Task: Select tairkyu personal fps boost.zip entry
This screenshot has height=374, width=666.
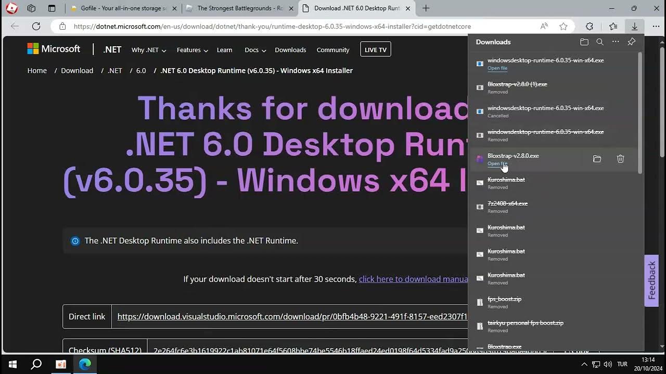Action: pyautogui.click(x=552, y=326)
